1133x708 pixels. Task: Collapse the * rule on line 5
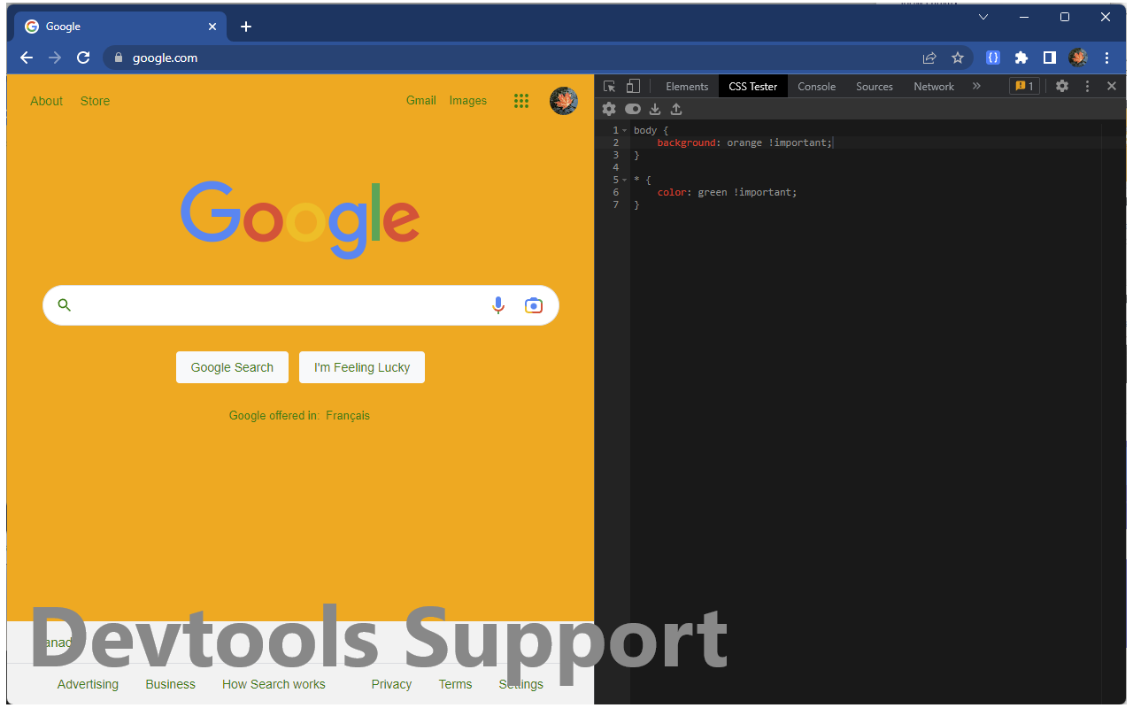624,180
